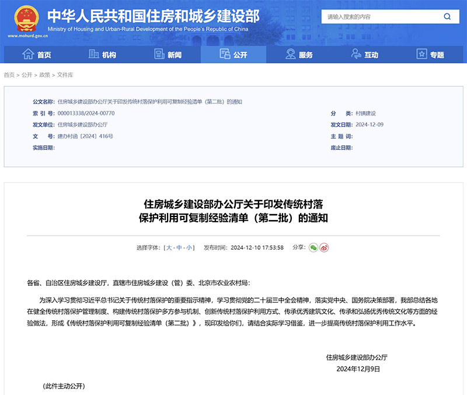467x395 pixels.
Task: Share the notice via WeChat icon
Action: coord(313,247)
